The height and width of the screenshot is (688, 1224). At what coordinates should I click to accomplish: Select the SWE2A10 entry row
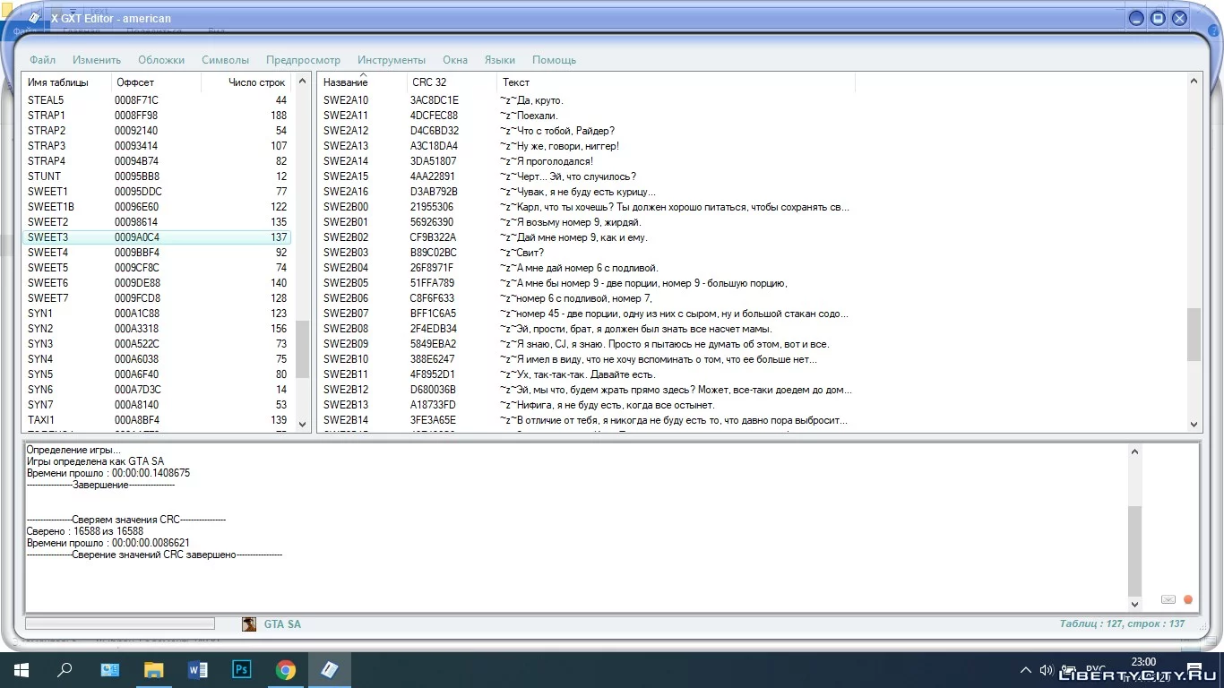587,100
